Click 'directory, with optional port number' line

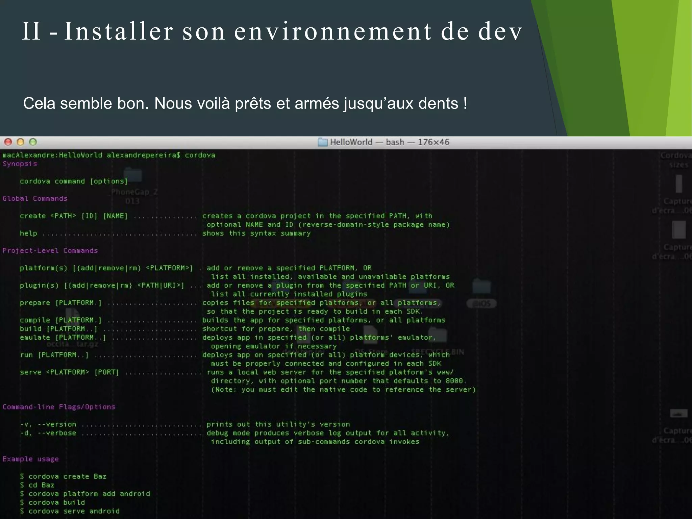(339, 381)
